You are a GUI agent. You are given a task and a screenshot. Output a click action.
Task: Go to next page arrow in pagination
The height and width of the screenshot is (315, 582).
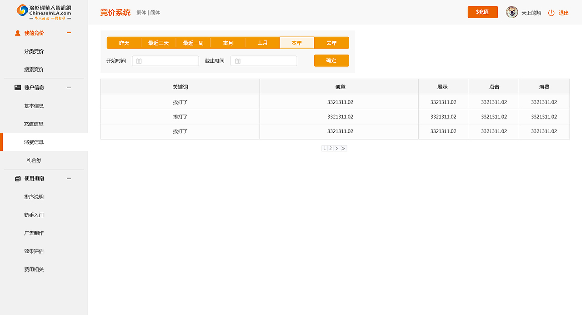pyautogui.click(x=336, y=148)
